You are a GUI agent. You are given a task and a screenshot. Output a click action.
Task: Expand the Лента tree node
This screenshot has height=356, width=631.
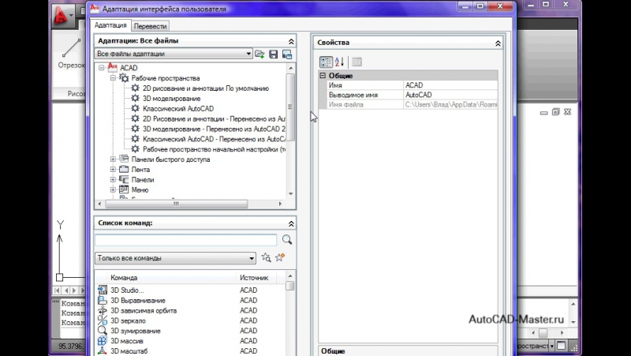(x=113, y=169)
